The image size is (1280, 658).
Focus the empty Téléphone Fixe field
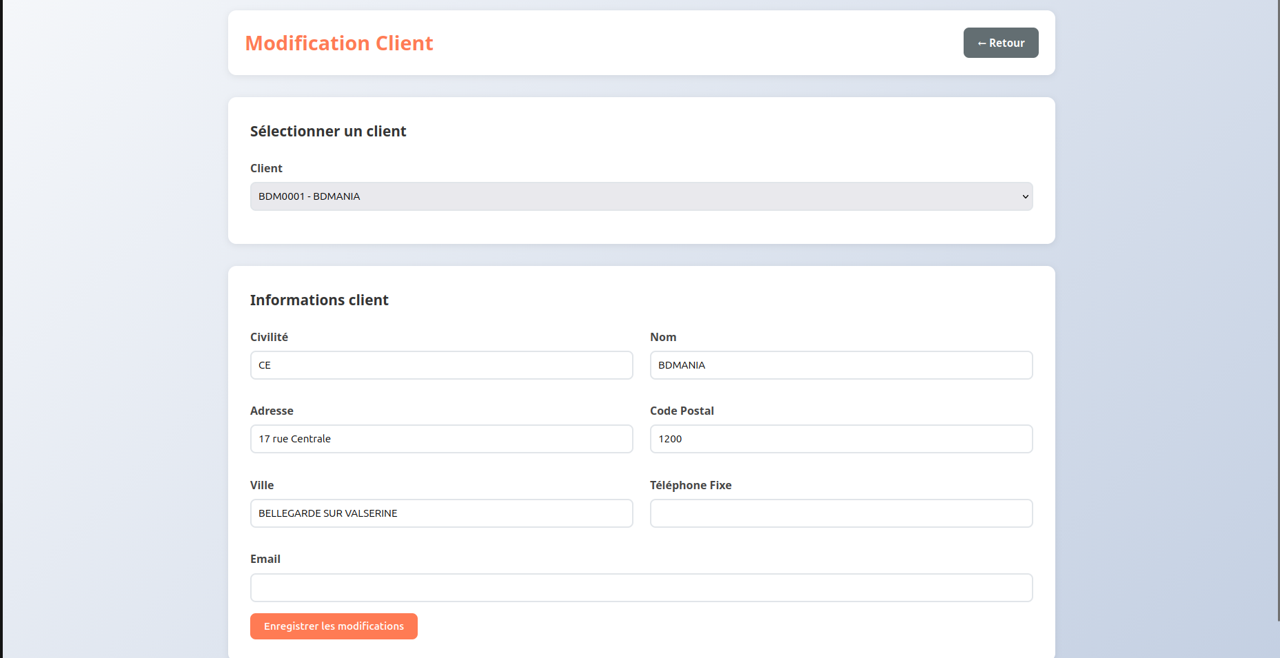click(x=840, y=513)
